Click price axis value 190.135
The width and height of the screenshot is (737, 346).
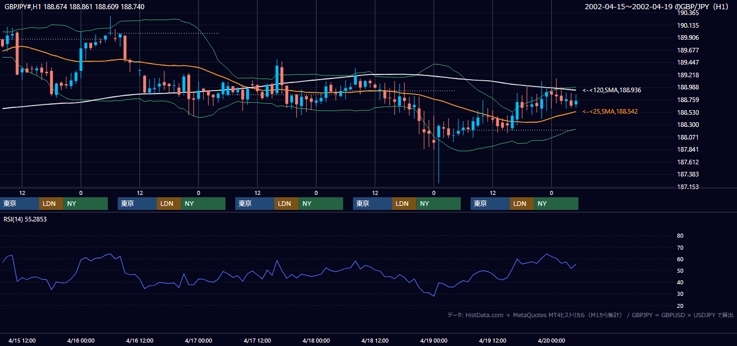click(x=688, y=25)
